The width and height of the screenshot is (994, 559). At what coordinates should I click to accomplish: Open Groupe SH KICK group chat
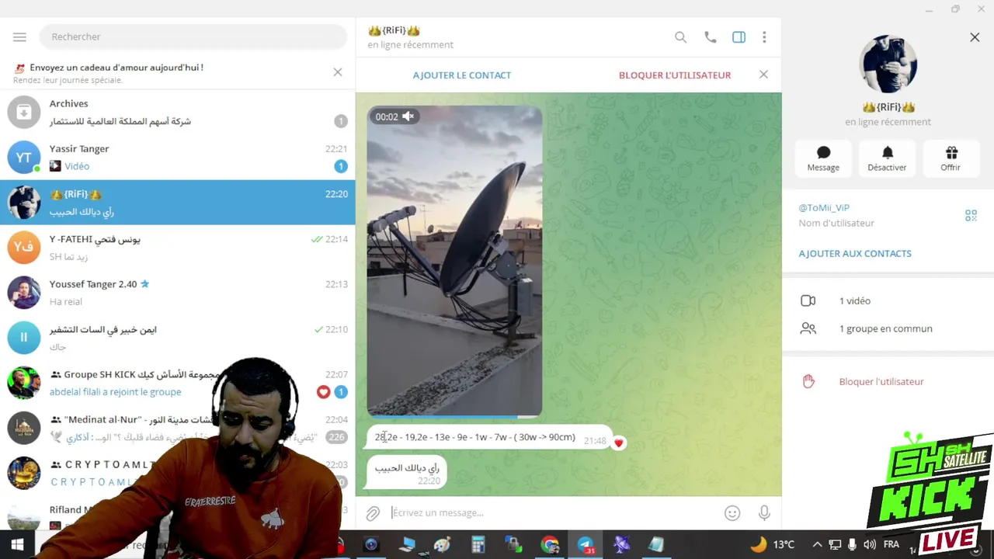[178, 383]
